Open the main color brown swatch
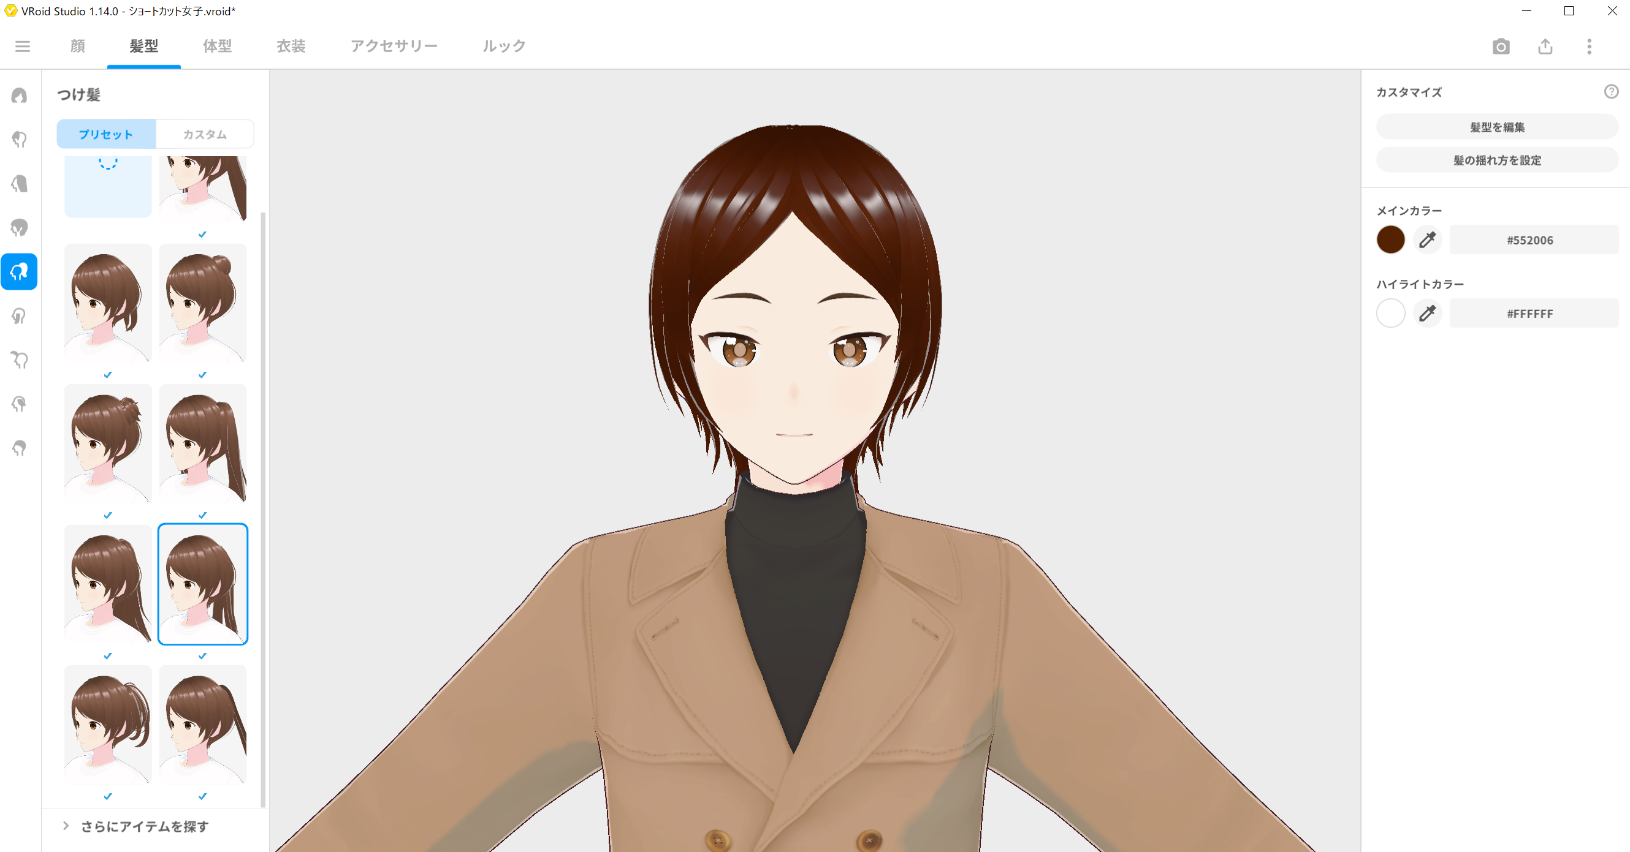Screen dimensions: 1630x852 coord(1390,240)
